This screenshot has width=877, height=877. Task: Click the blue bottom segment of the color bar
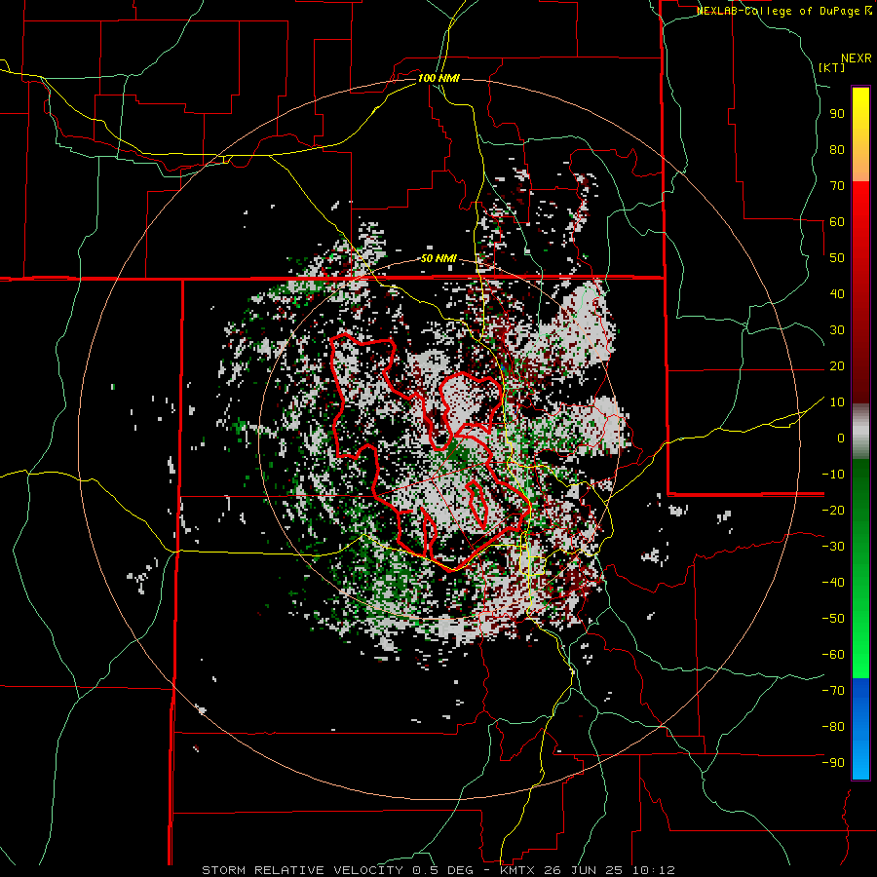pyautogui.click(x=860, y=729)
